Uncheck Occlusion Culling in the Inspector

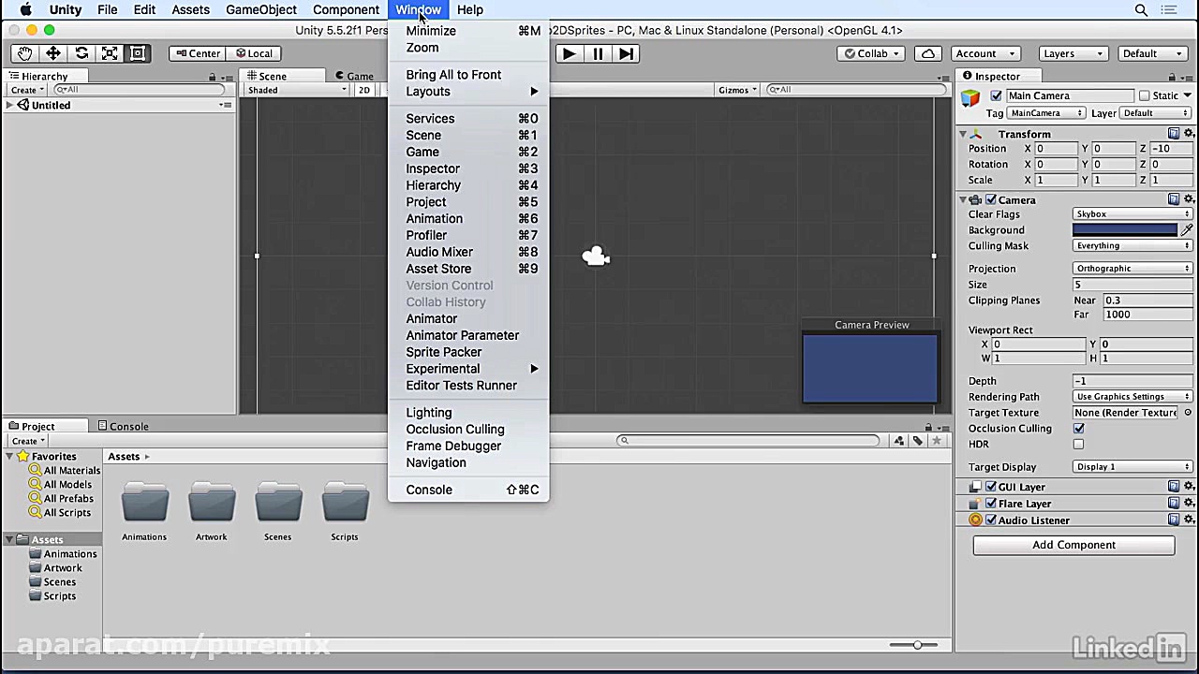click(x=1079, y=428)
